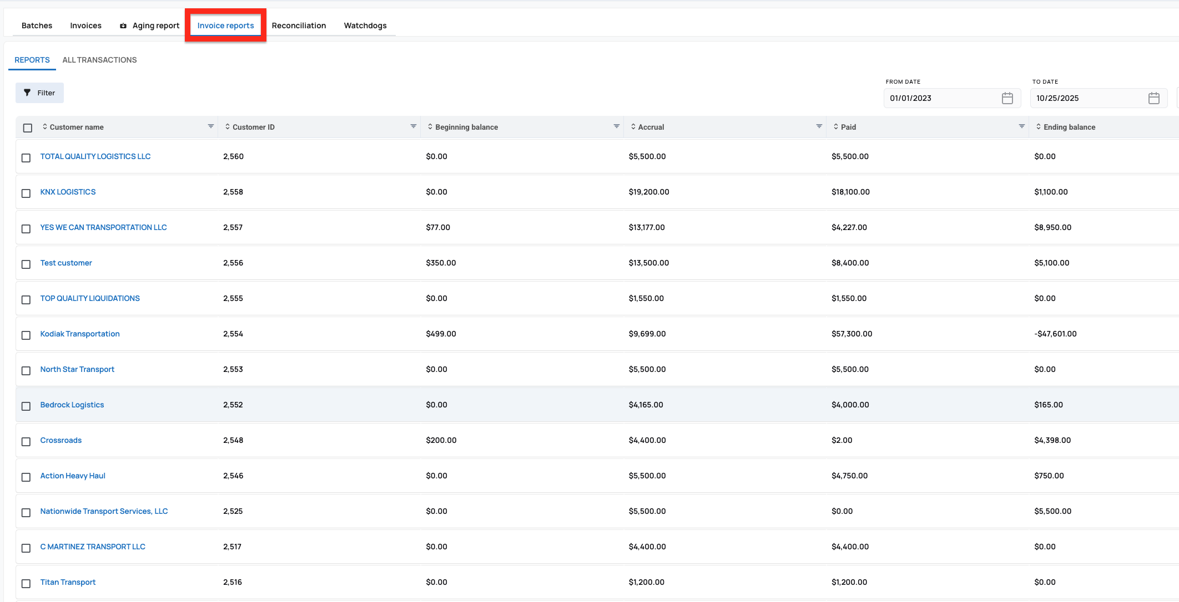Click inside the From Date input field

pyautogui.click(x=944, y=98)
